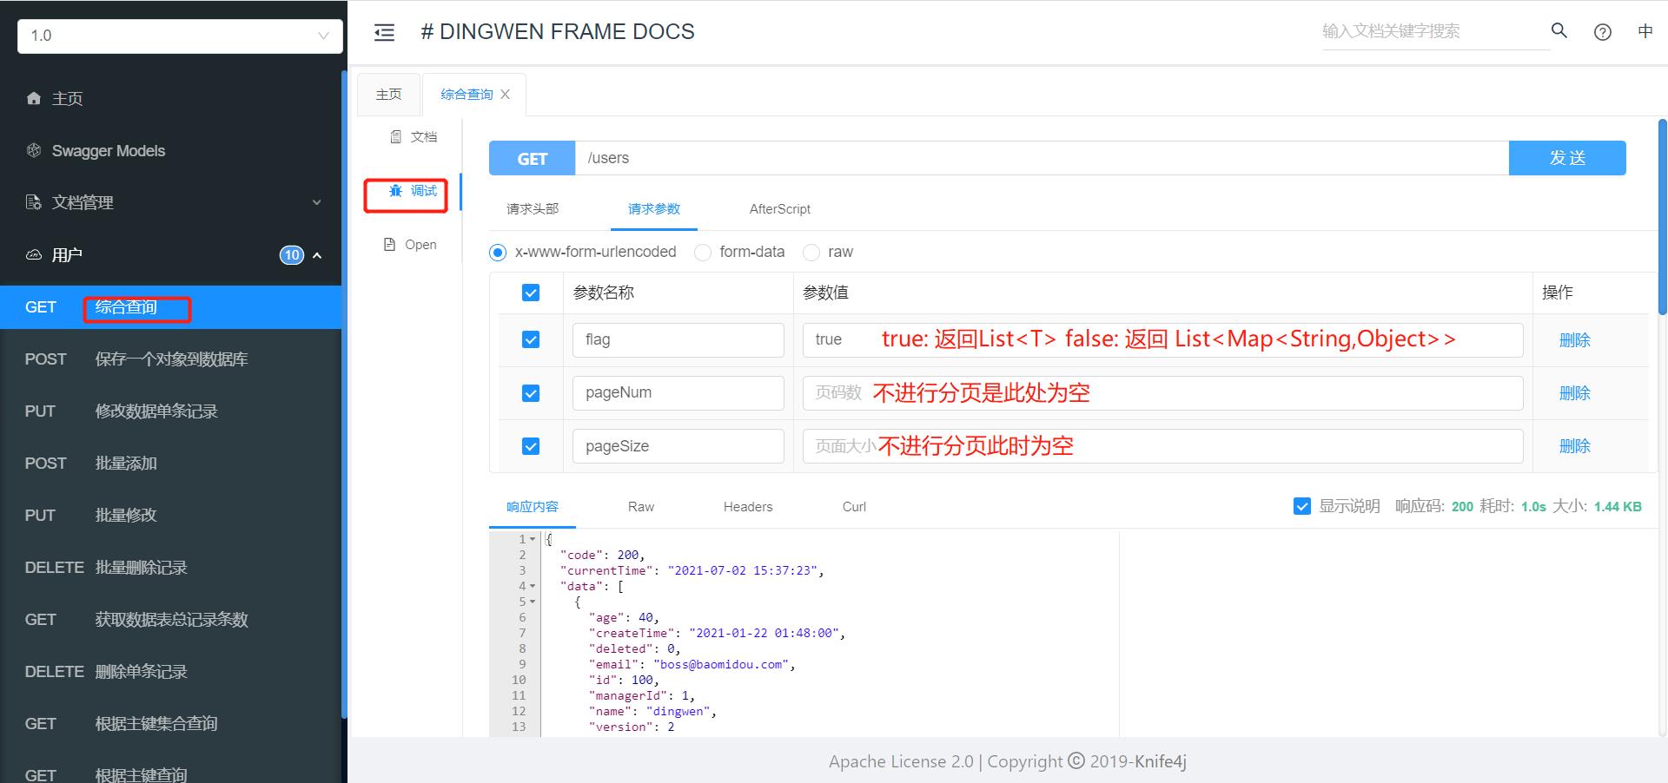Click the /users URL input field

[1042, 158]
